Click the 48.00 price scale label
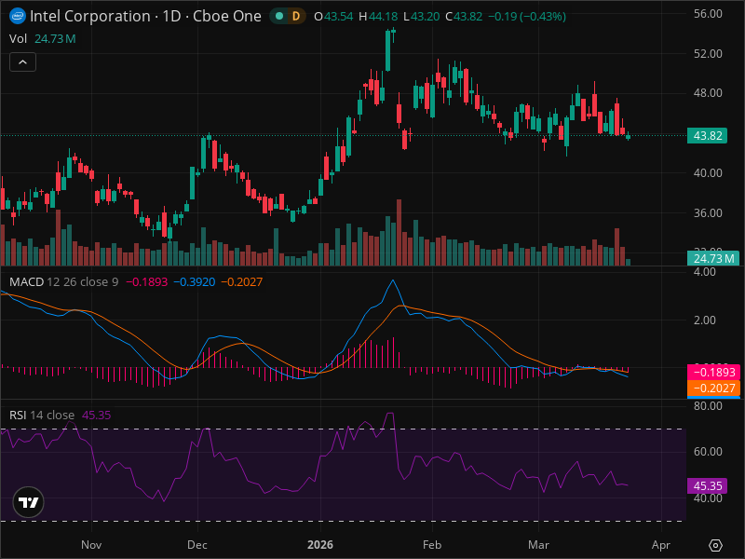This screenshot has width=745, height=559. tap(708, 92)
